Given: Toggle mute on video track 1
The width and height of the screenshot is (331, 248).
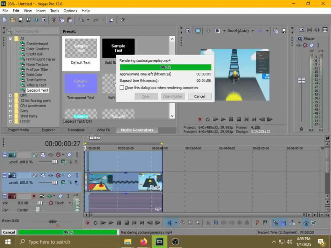Looking at the screenshot, I should [69, 155].
